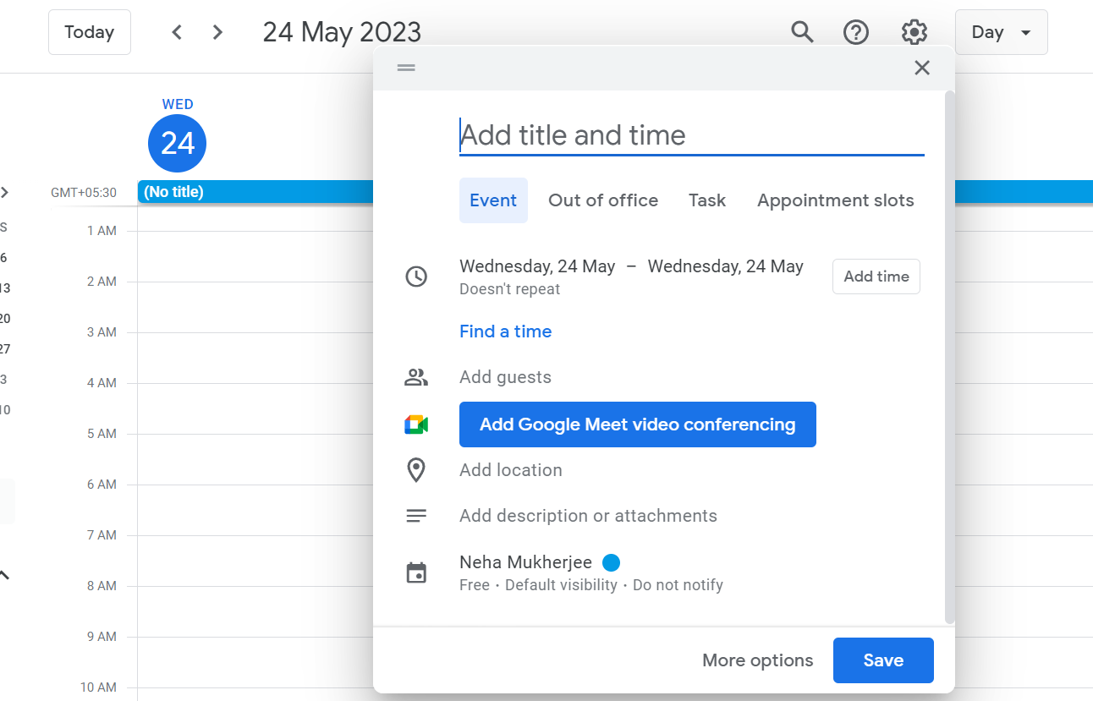Open the settings gear menu

pyautogui.click(x=914, y=32)
